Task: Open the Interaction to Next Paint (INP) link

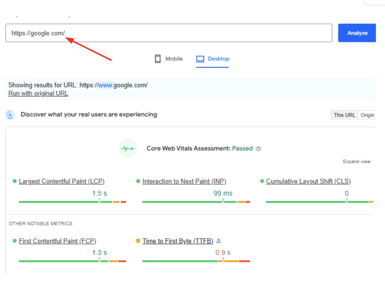Action: click(184, 181)
